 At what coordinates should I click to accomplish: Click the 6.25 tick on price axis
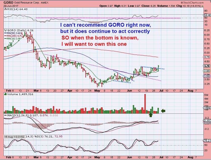click(x=207, y=30)
